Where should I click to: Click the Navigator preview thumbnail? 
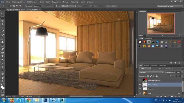[161, 23]
